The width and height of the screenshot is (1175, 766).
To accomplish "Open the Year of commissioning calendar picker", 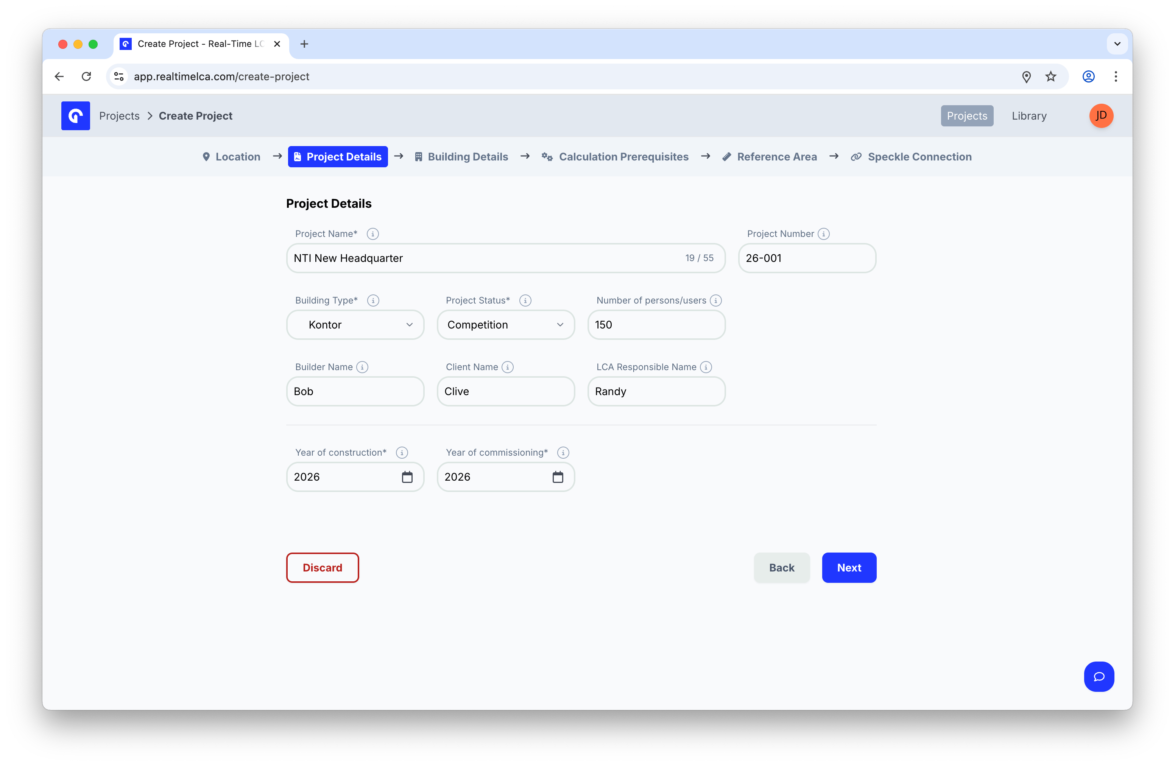I will (558, 477).
